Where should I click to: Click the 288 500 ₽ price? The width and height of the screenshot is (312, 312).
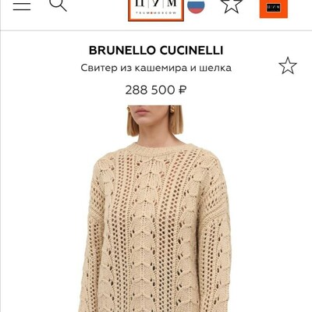156,90
